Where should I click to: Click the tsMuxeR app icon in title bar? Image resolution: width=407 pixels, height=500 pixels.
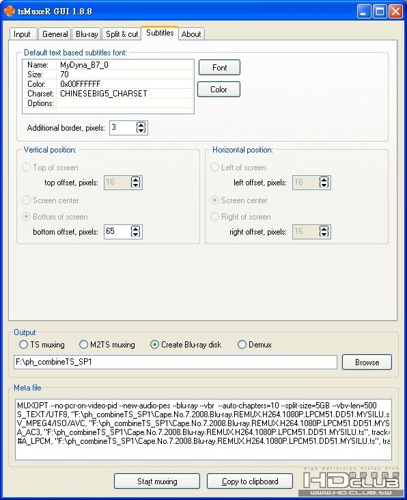click(x=10, y=11)
